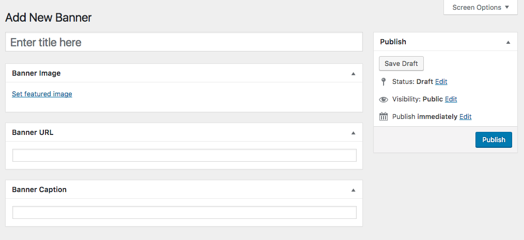Click the publish date calendar icon
This screenshot has width=524, height=240.
click(x=383, y=117)
